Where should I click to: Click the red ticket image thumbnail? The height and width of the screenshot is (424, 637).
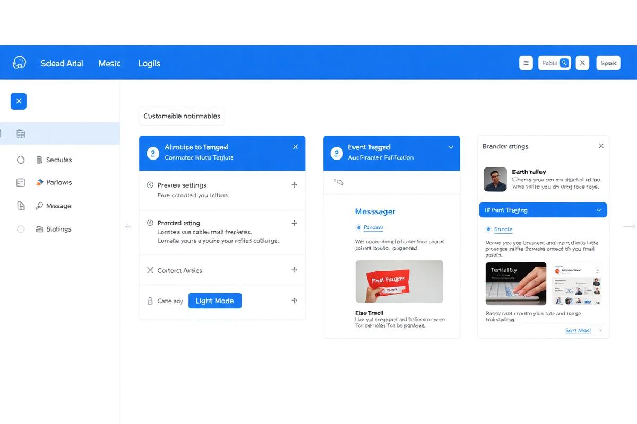click(x=399, y=281)
